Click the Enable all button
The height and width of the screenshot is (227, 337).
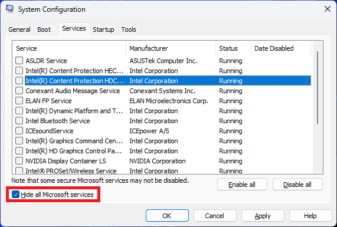(242, 185)
